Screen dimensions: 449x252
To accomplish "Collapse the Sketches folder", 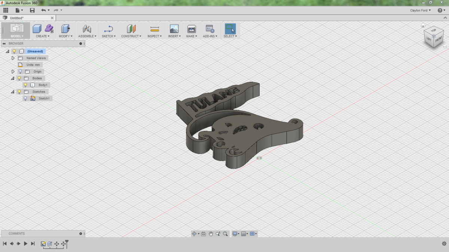I will coord(12,92).
